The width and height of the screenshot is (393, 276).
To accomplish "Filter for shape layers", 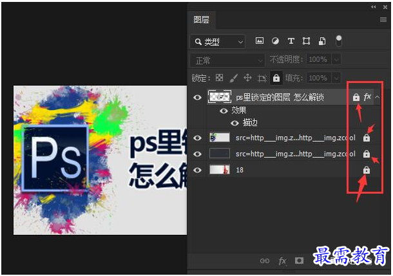I will pos(306,41).
